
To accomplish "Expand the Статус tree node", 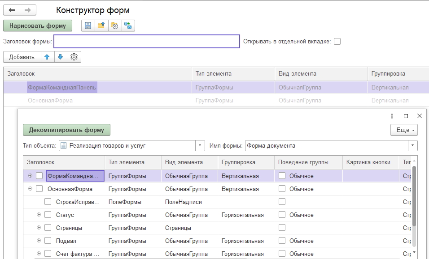I will point(39,215).
